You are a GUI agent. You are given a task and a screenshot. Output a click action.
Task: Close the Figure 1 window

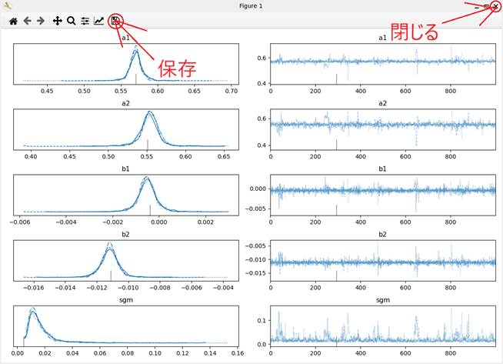click(495, 6)
